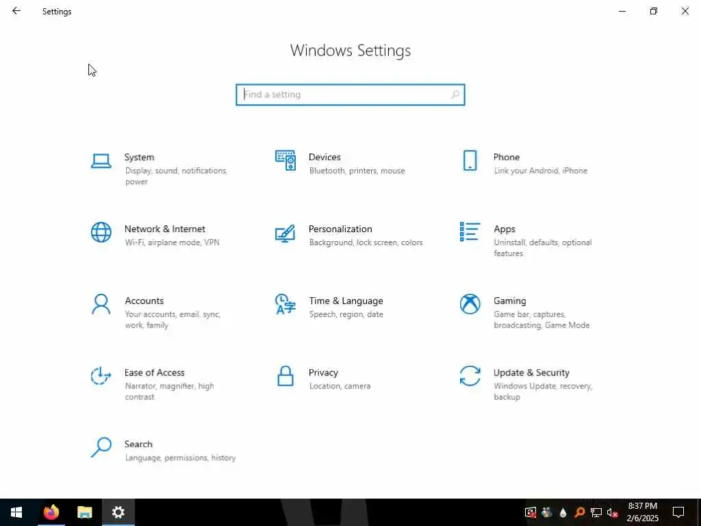Click the colorful circles tray icon
Screen dimensions: 701x526
(x=547, y=512)
